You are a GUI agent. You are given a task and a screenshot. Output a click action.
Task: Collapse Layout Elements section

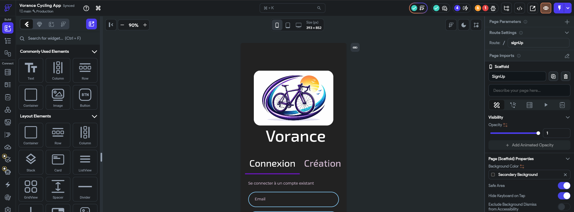point(94,116)
